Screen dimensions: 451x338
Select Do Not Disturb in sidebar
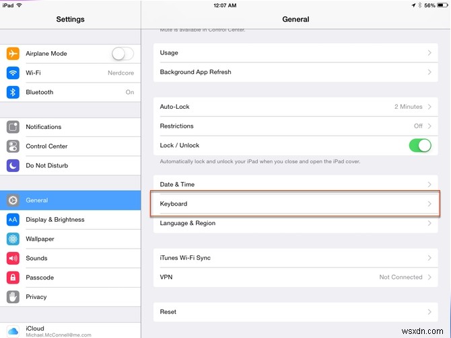(71, 165)
